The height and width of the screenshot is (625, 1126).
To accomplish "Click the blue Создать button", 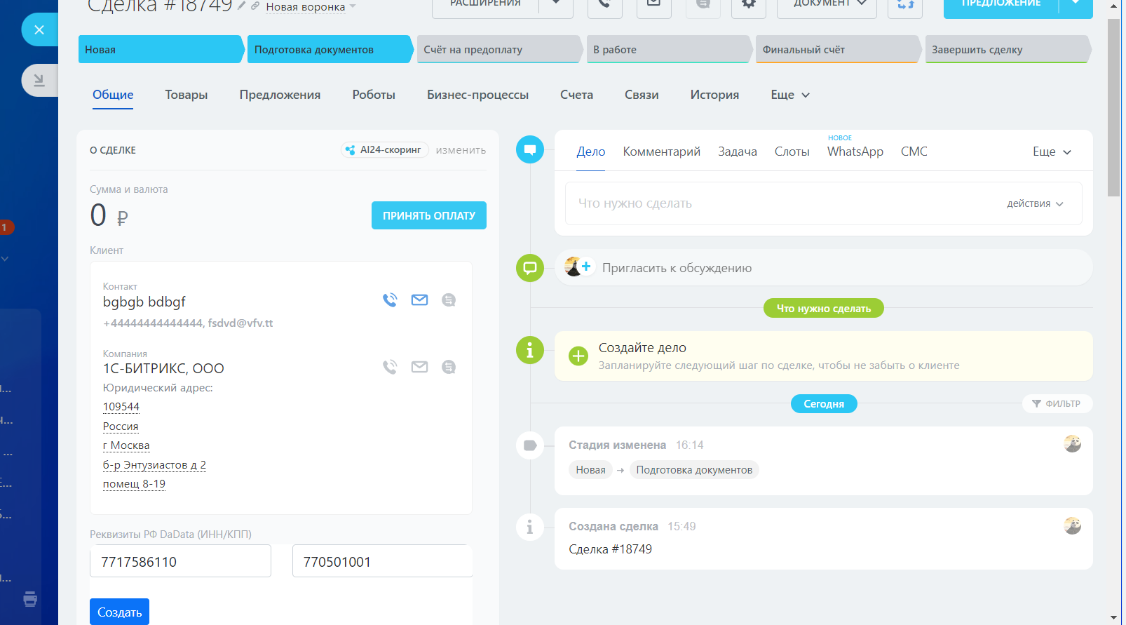I will (x=119, y=612).
